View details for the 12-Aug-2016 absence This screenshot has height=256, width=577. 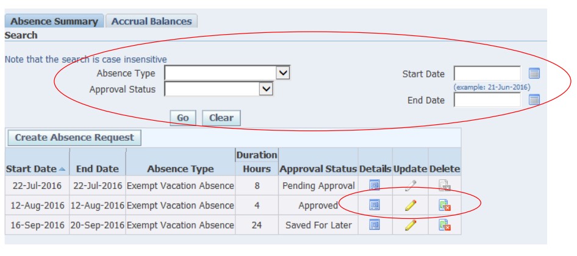(375, 205)
